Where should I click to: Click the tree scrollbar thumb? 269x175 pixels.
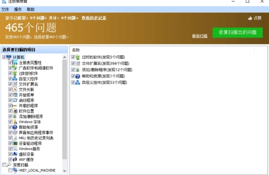coord(65,109)
